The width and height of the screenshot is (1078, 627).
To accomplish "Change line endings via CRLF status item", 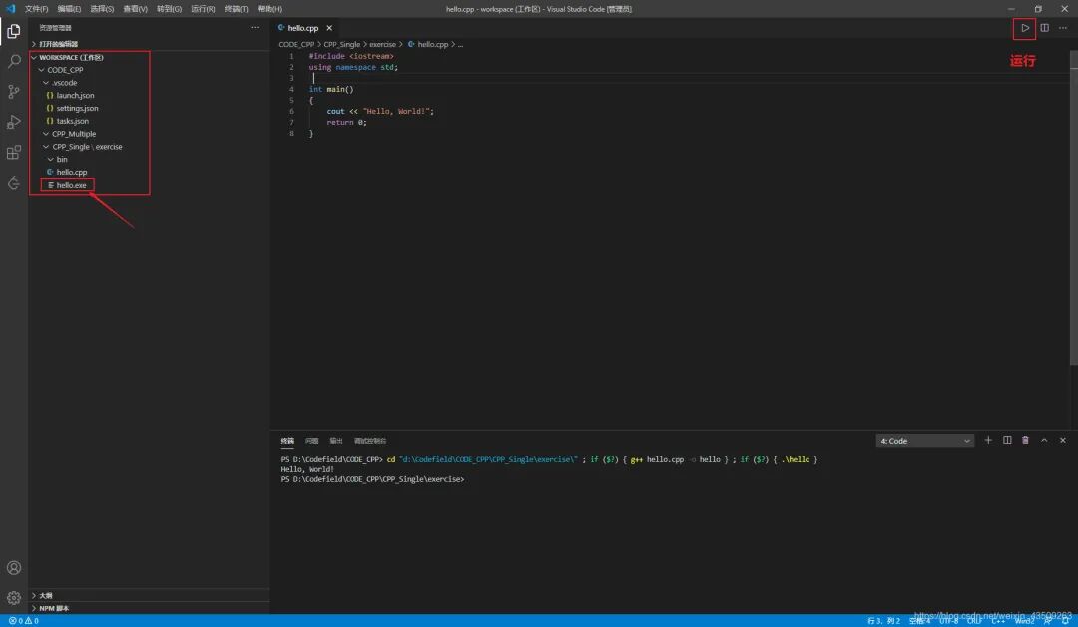I will click(x=974, y=621).
